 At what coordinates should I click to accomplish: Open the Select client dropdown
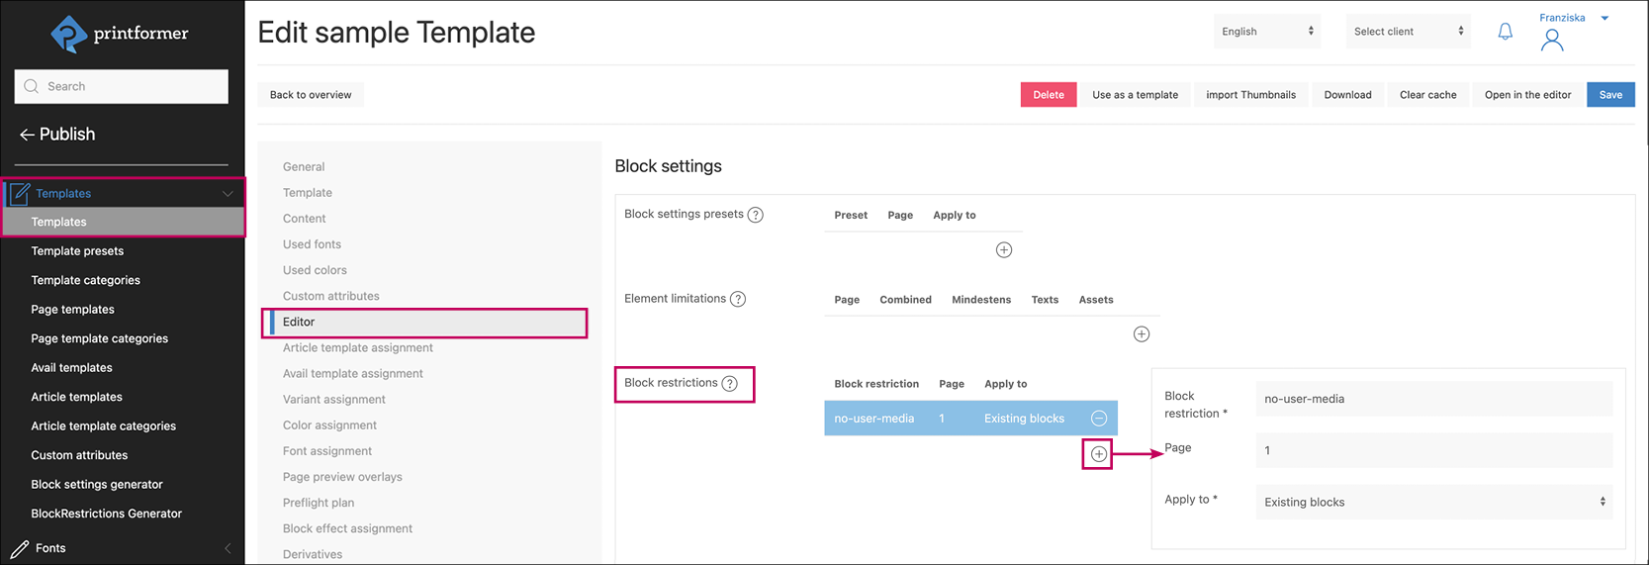pyautogui.click(x=1408, y=32)
